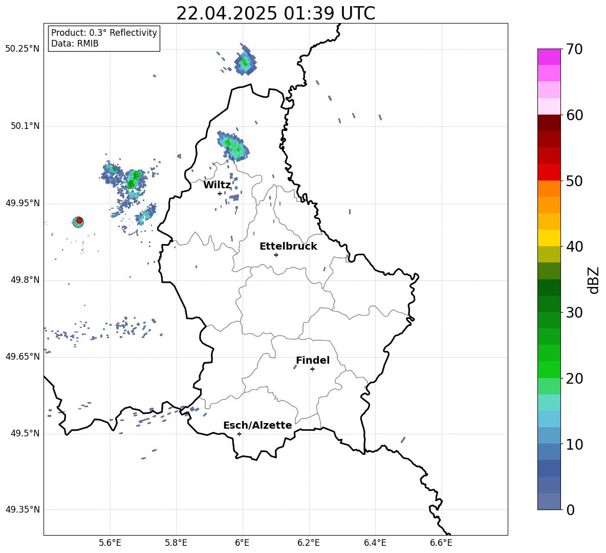The width and height of the screenshot is (606, 553).
Task: Click the Esch/Alzette station cross marker
Action: tap(239, 434)
